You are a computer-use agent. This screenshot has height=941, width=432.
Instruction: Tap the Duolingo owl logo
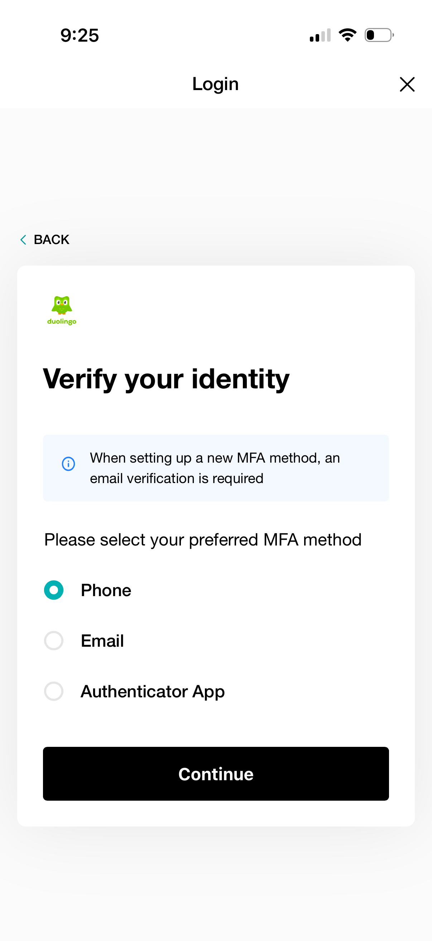tap(62, 305)
